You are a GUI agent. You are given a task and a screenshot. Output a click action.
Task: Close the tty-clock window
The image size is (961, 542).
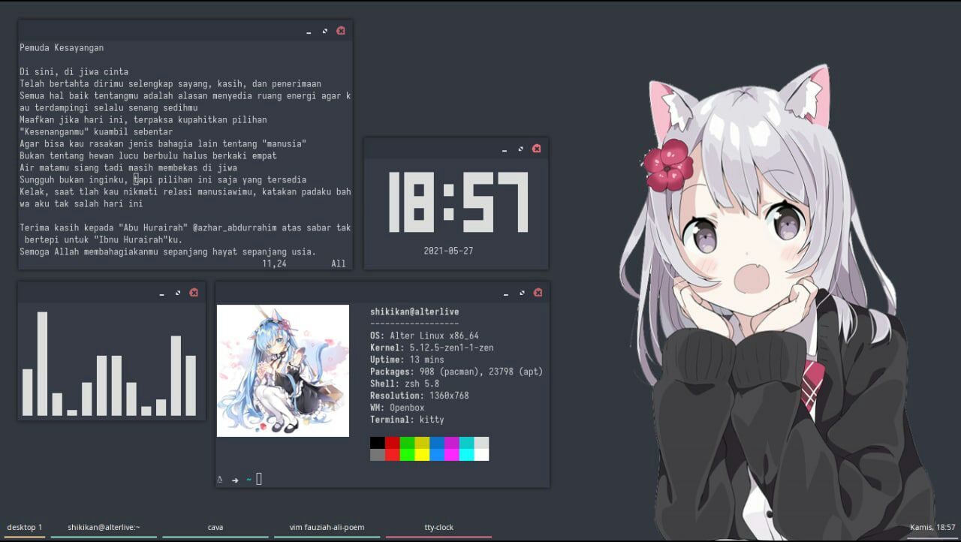(537, 149)
